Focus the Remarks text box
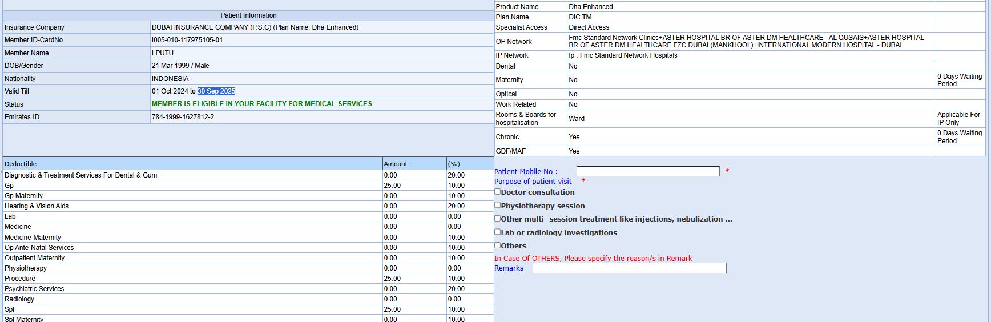This screenshot has width=991, height=322. click(x=629, y=268)
